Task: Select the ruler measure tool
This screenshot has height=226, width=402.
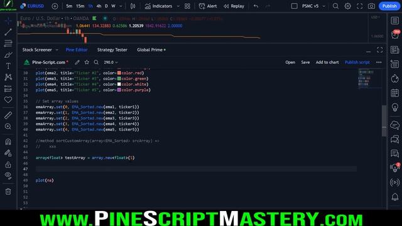Action: (x=8, y=116)
